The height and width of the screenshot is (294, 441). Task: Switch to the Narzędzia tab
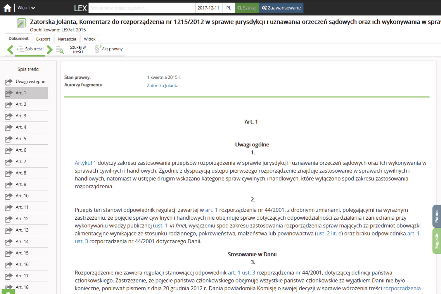[x=67, y=39]
